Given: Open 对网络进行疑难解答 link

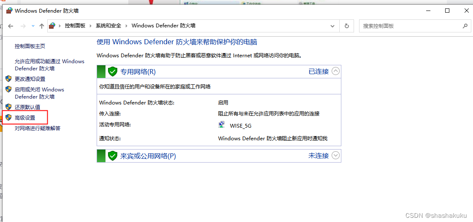Looking at the screenshot, I should [x=38, y=128].
